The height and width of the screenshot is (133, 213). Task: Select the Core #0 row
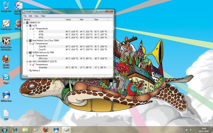(x=68, y=47)
